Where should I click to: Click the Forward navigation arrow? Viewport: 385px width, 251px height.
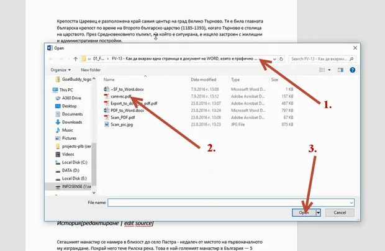coord(61,59)
